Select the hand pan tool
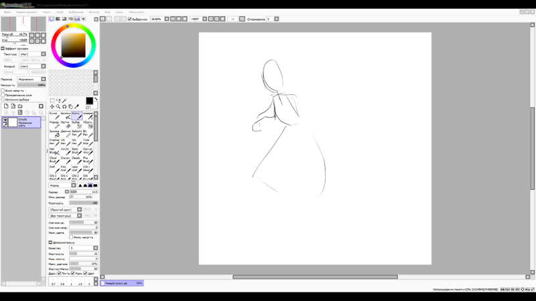Image resolution: width=536 pixels, height=301 pixels. pyautogui.click(x=70, y=107)
